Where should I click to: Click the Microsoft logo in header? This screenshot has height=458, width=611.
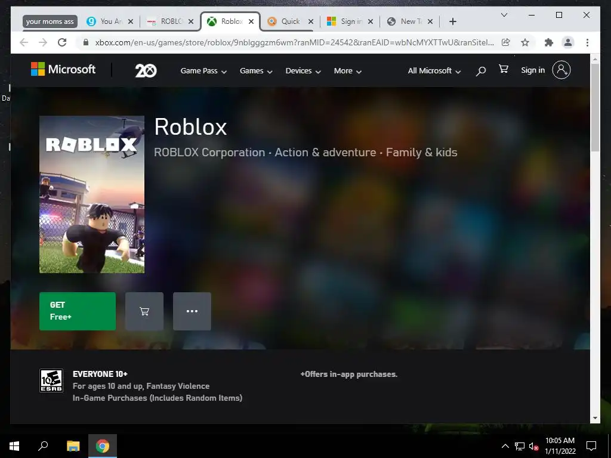click(x=63, y=69)
